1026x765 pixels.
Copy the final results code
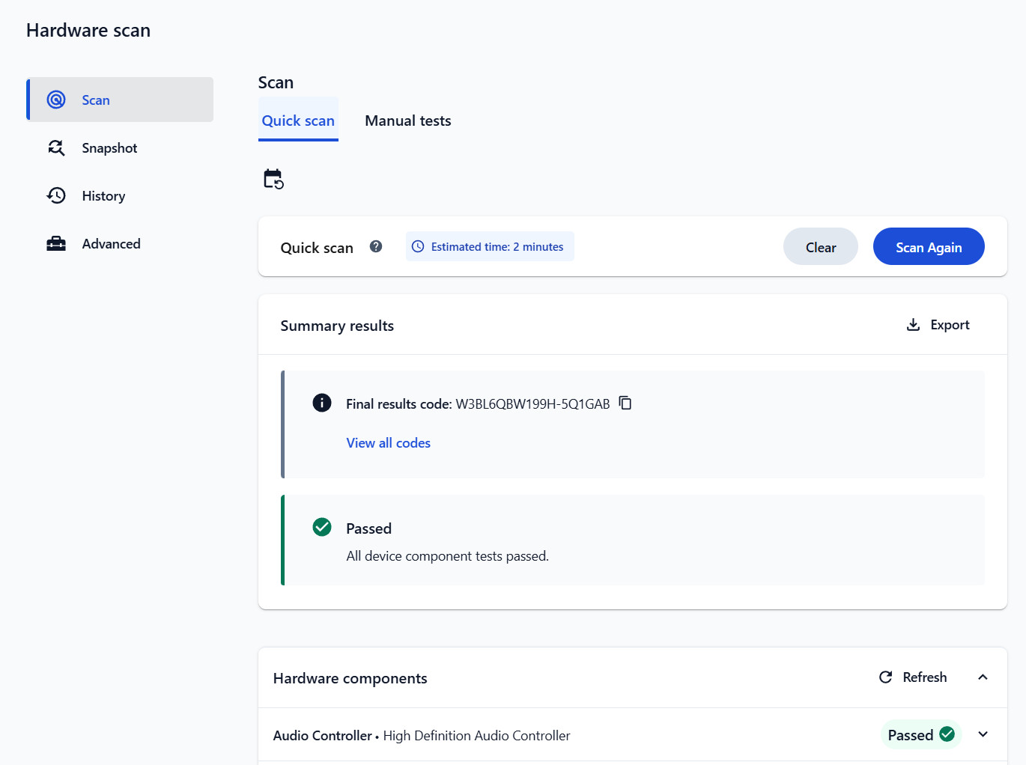point(625,403)
